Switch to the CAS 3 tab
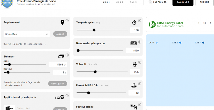This screenshot has width=214, height=110. tap(133, 2)
